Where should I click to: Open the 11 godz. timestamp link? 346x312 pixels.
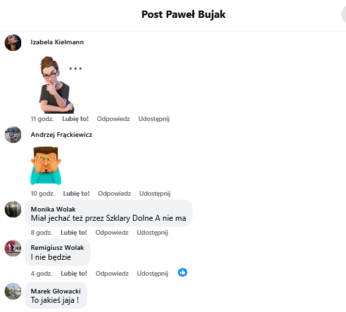pos(42,119)
